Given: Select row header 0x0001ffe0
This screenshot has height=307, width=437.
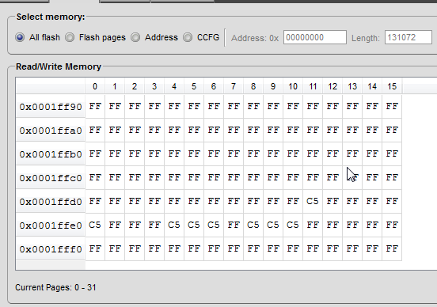Looking at the screenshot, I should click(x=51, y=225).
